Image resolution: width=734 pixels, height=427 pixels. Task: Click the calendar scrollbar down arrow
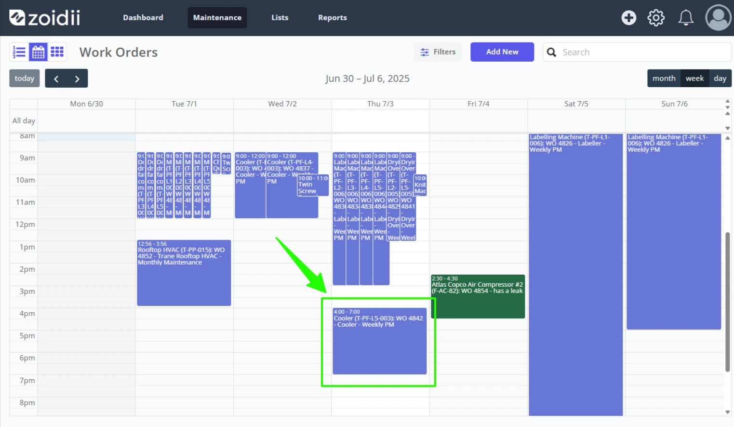click(728, 412)
